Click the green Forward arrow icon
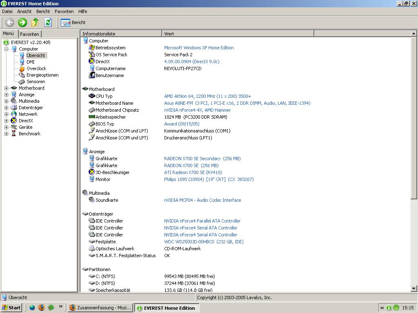The image size is (418, 313). [22, 22]
